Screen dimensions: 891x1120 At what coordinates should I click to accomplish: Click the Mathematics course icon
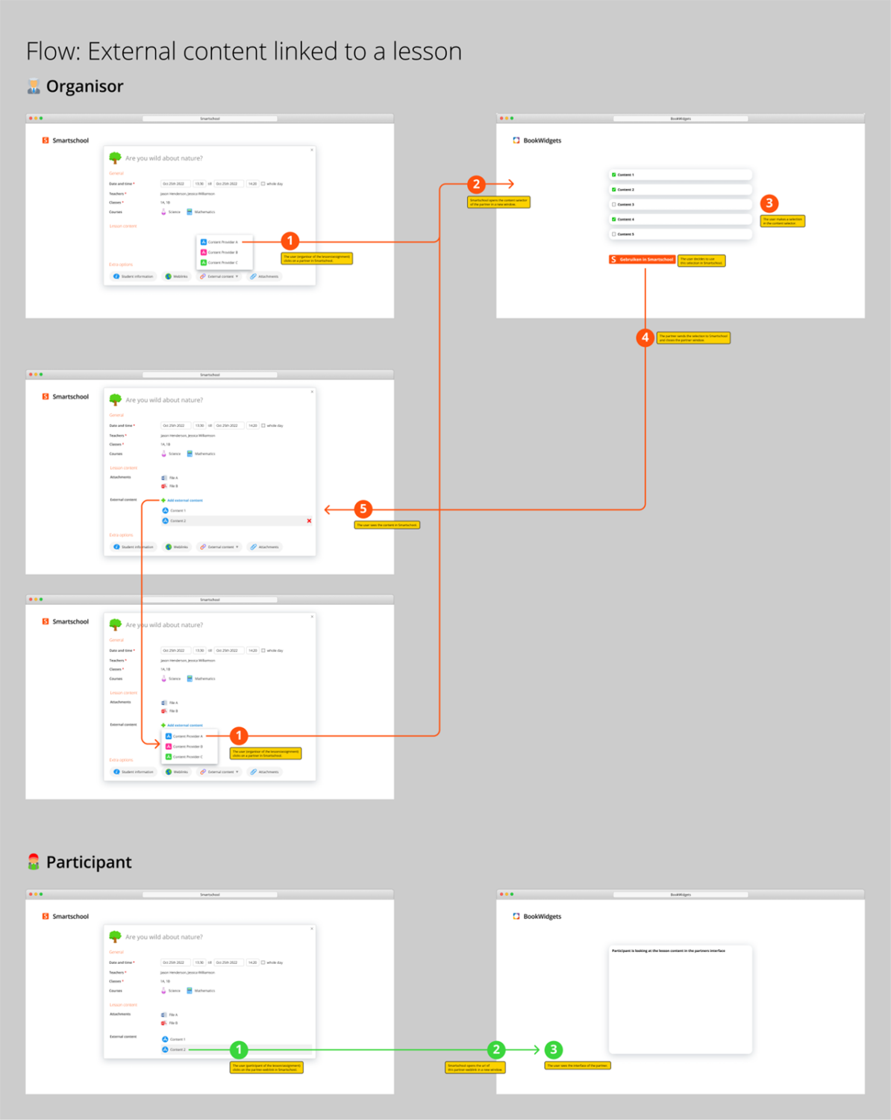190,212
